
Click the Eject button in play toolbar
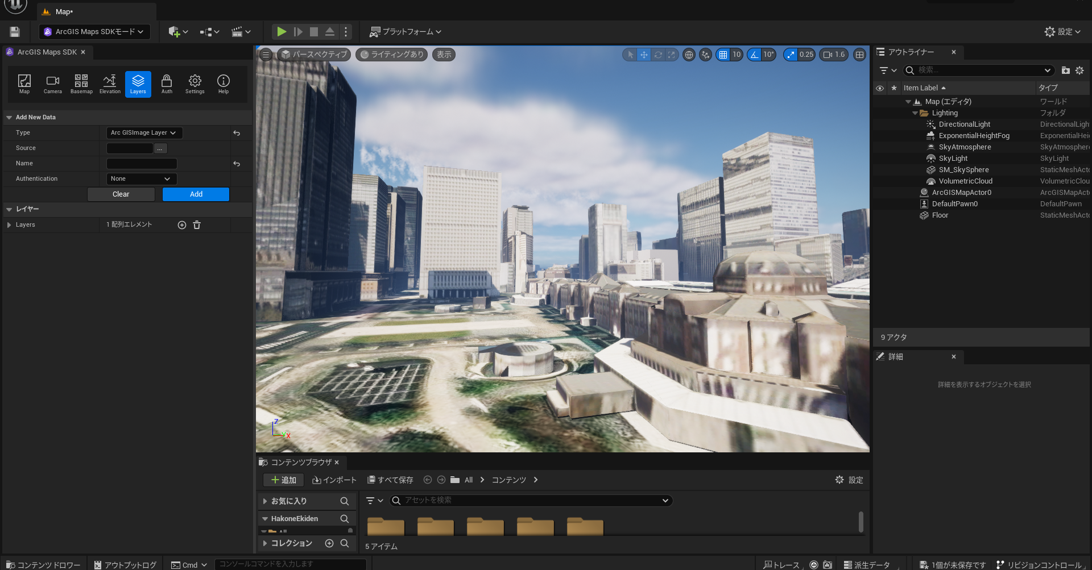pos(330,32)
